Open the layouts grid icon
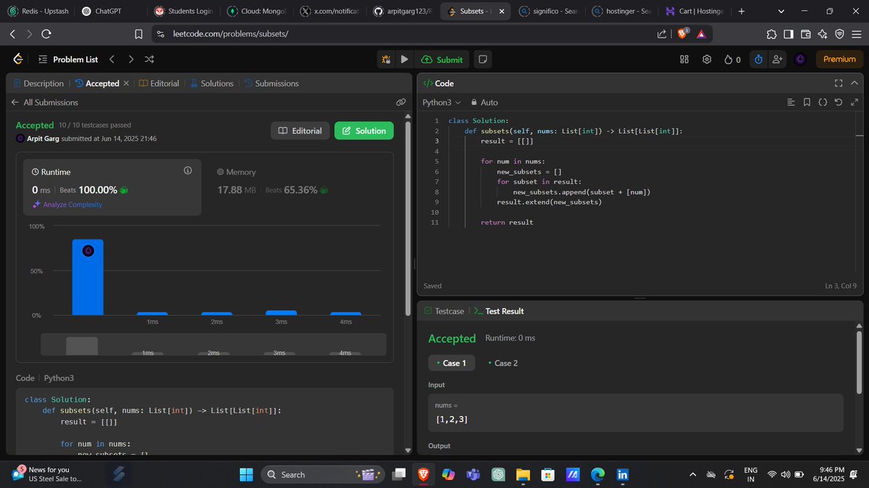Screen dimensions: 869x488 [684, 59]
